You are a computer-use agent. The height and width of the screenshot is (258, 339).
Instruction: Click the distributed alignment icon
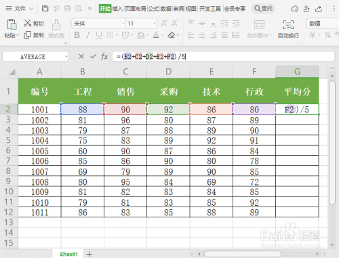pyautogui.click(x=236, y=35)
